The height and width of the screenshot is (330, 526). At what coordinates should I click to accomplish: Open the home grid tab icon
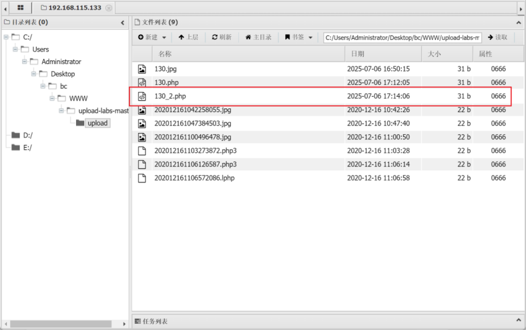point(20,8)
